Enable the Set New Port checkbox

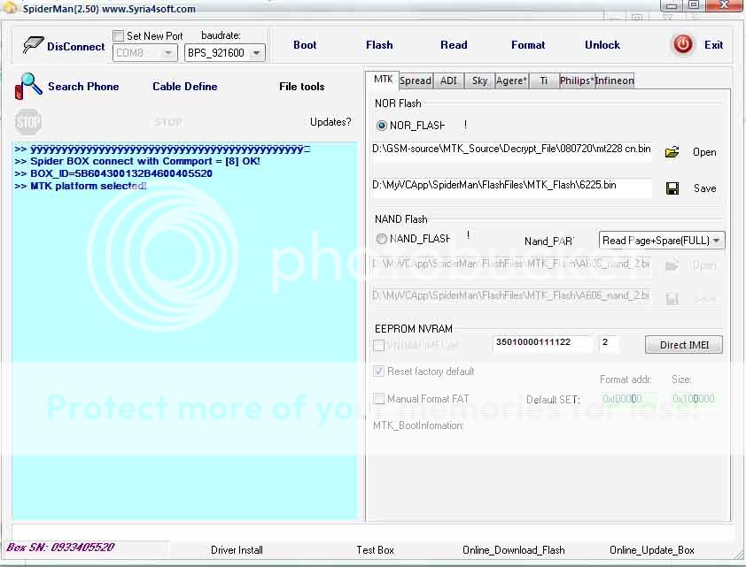119,35
